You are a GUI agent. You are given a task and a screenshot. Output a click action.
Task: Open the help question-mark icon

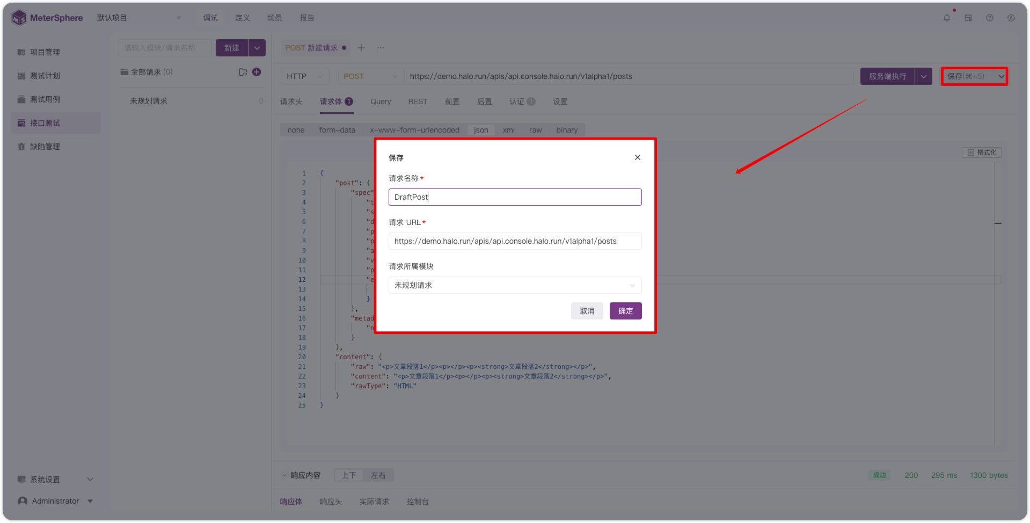pyautogui.click(x=990, y=18)
